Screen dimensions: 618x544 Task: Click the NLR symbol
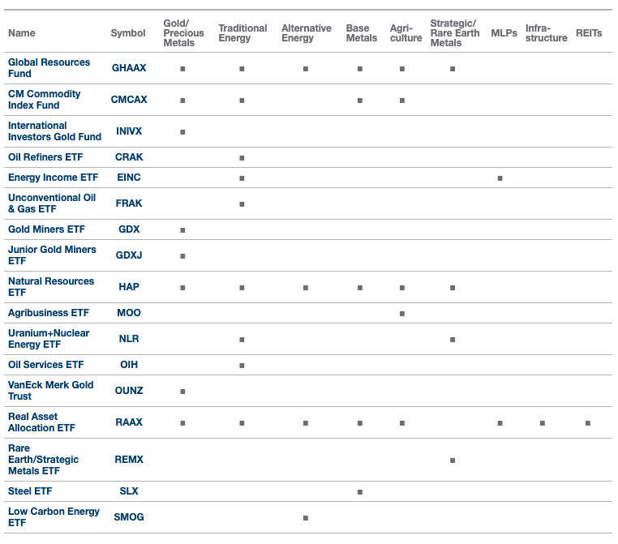click(129, 339)
